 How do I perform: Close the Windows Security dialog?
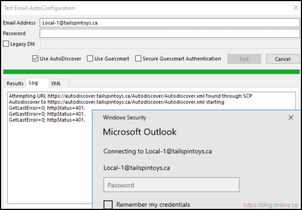(x=291, y=118)
